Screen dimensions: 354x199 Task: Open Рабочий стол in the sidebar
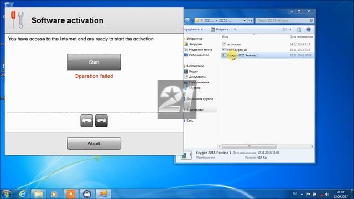tap(199, 55)
